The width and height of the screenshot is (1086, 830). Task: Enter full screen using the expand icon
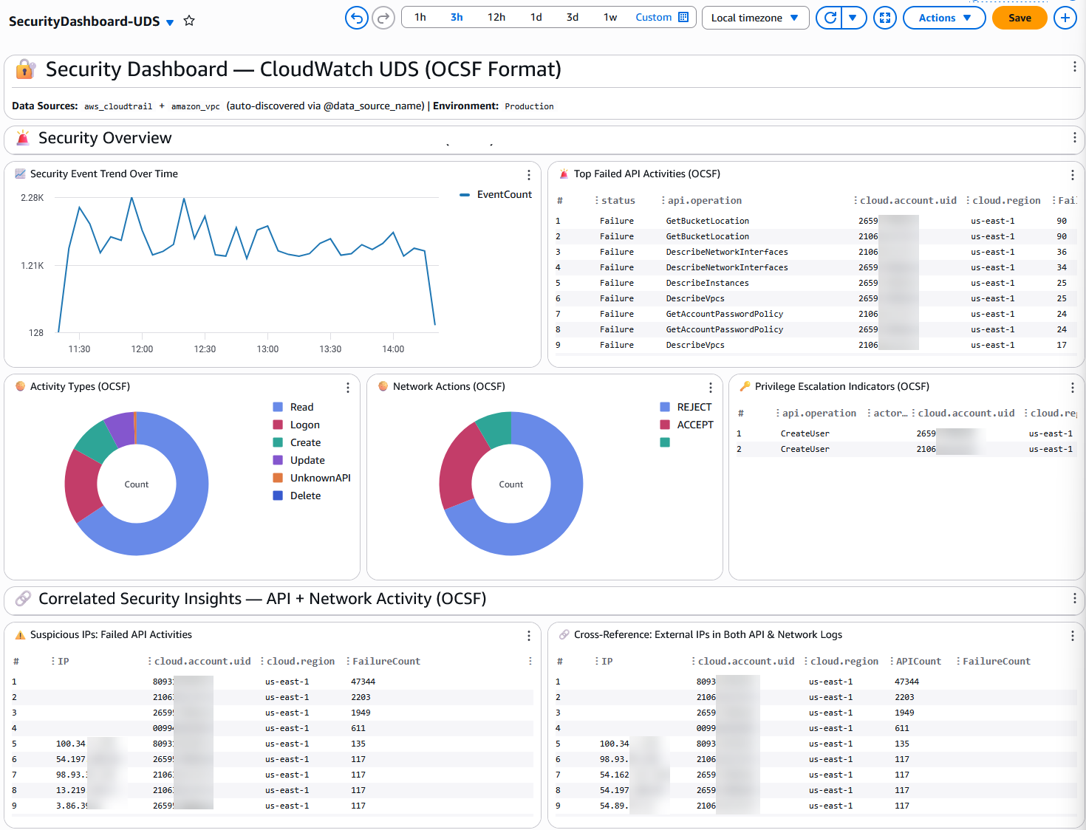pyautogui.click(x=884, y=17)
